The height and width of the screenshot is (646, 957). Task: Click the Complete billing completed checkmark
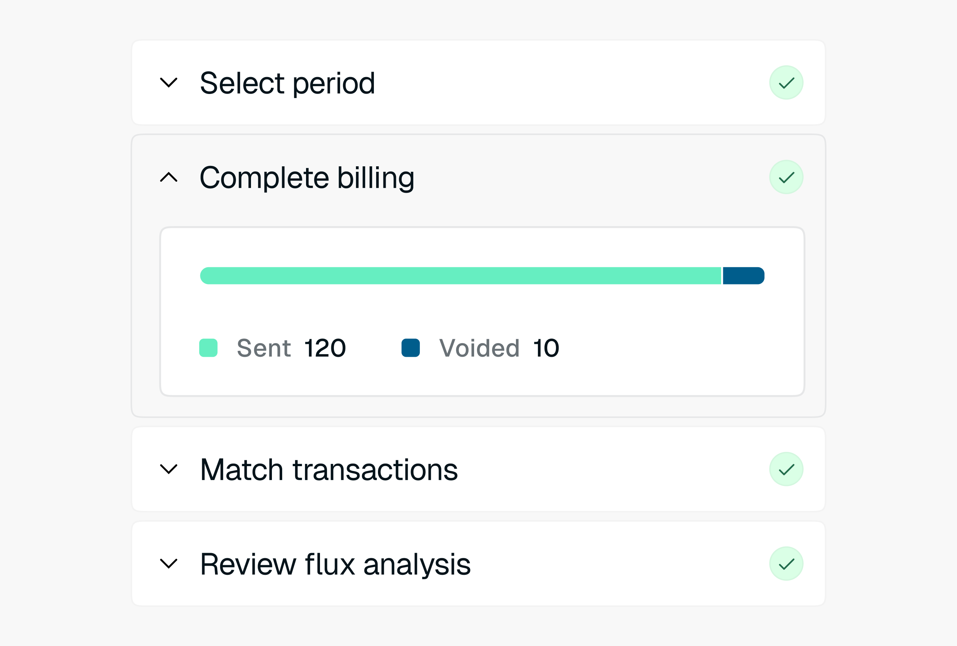[x=786, y=177]
